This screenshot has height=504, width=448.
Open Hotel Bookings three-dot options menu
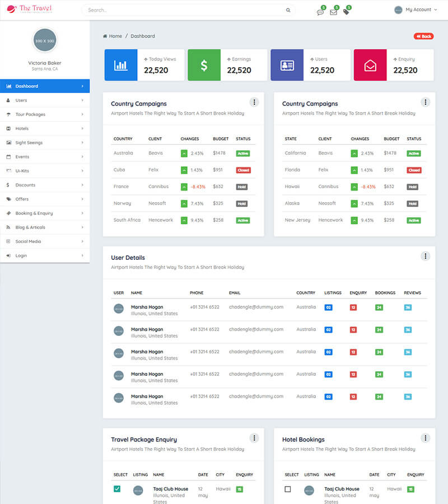(x=425, y=438)
